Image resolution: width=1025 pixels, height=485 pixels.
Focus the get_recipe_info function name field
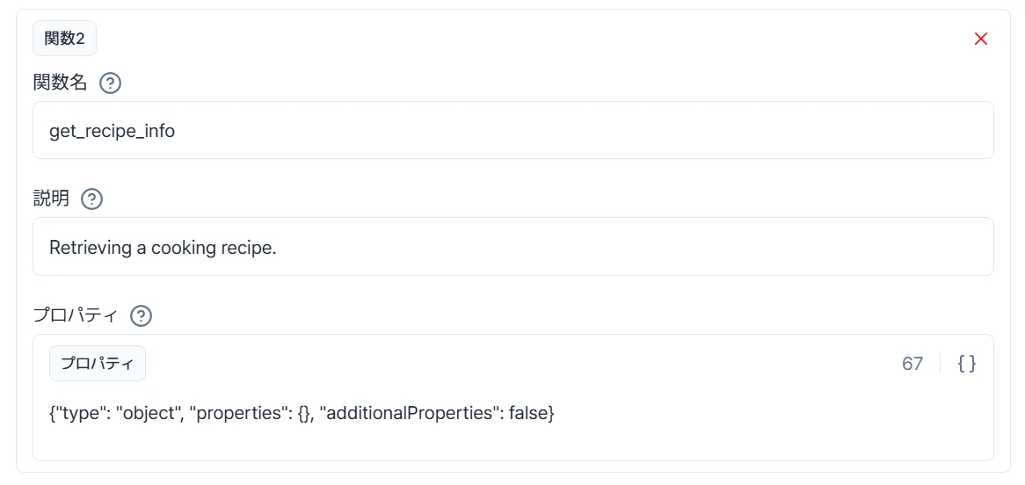pos(513,130)
